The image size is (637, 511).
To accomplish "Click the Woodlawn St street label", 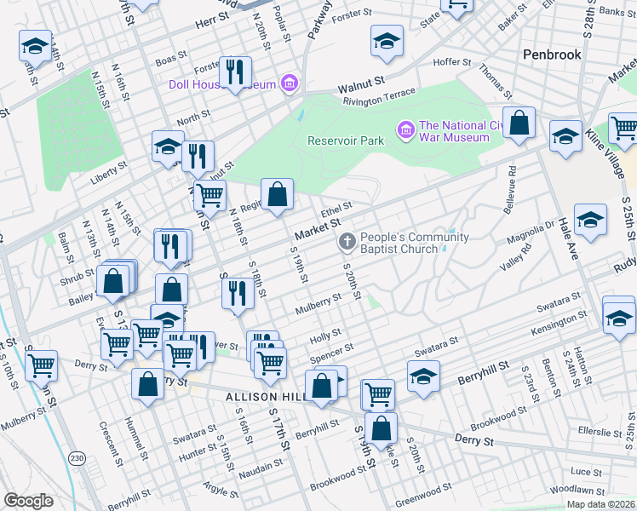I will (x=577, y=490).
